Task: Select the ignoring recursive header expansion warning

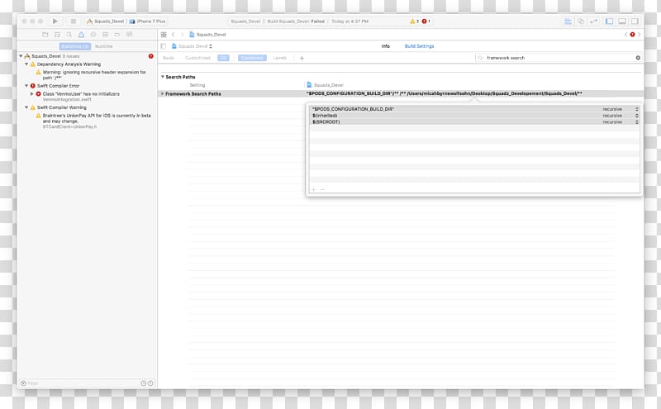Action: [91, 75]
